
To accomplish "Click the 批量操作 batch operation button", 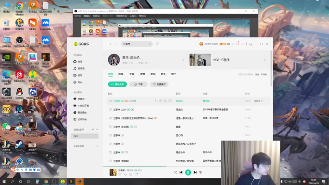I will pos(159,84).
